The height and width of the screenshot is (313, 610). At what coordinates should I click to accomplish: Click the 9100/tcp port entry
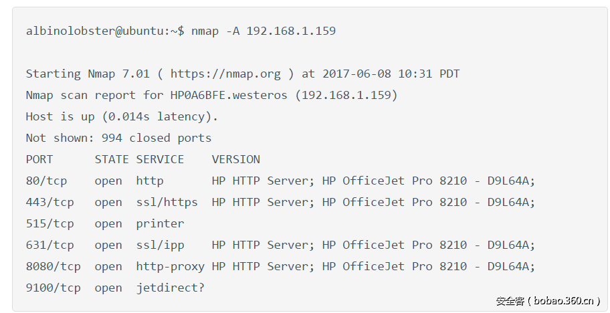(x=54, y=288)
